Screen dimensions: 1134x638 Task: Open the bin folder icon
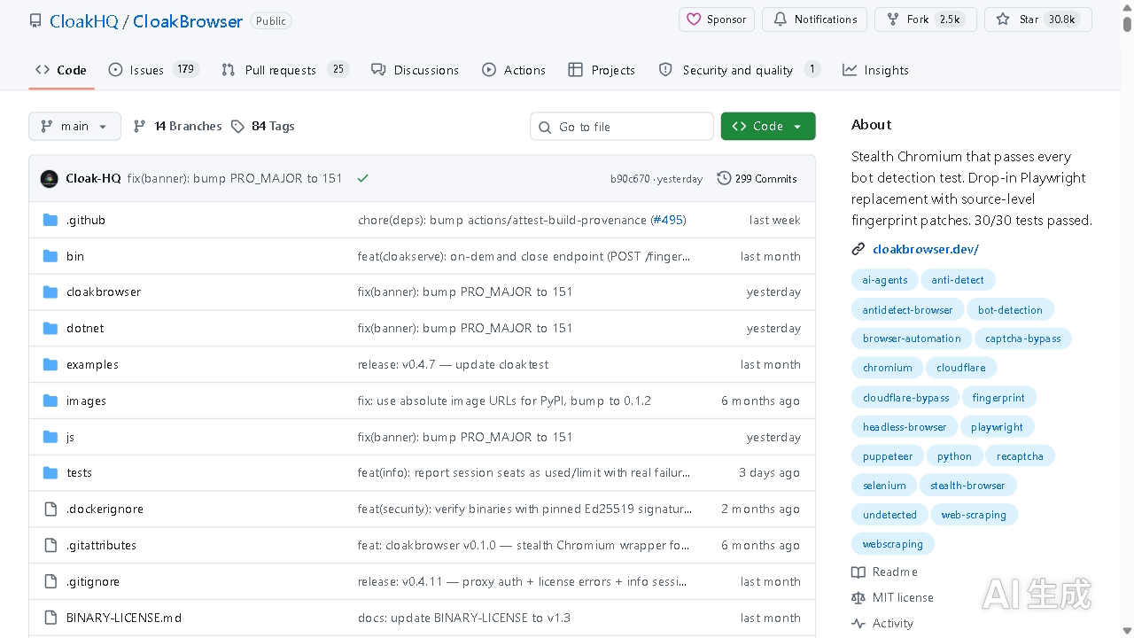point(50,256)
